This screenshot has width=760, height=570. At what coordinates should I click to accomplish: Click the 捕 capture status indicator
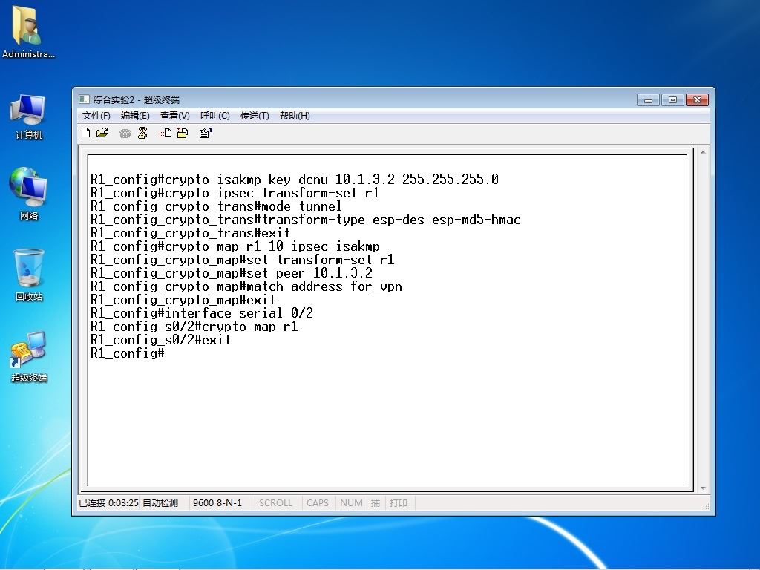[375, 502]
